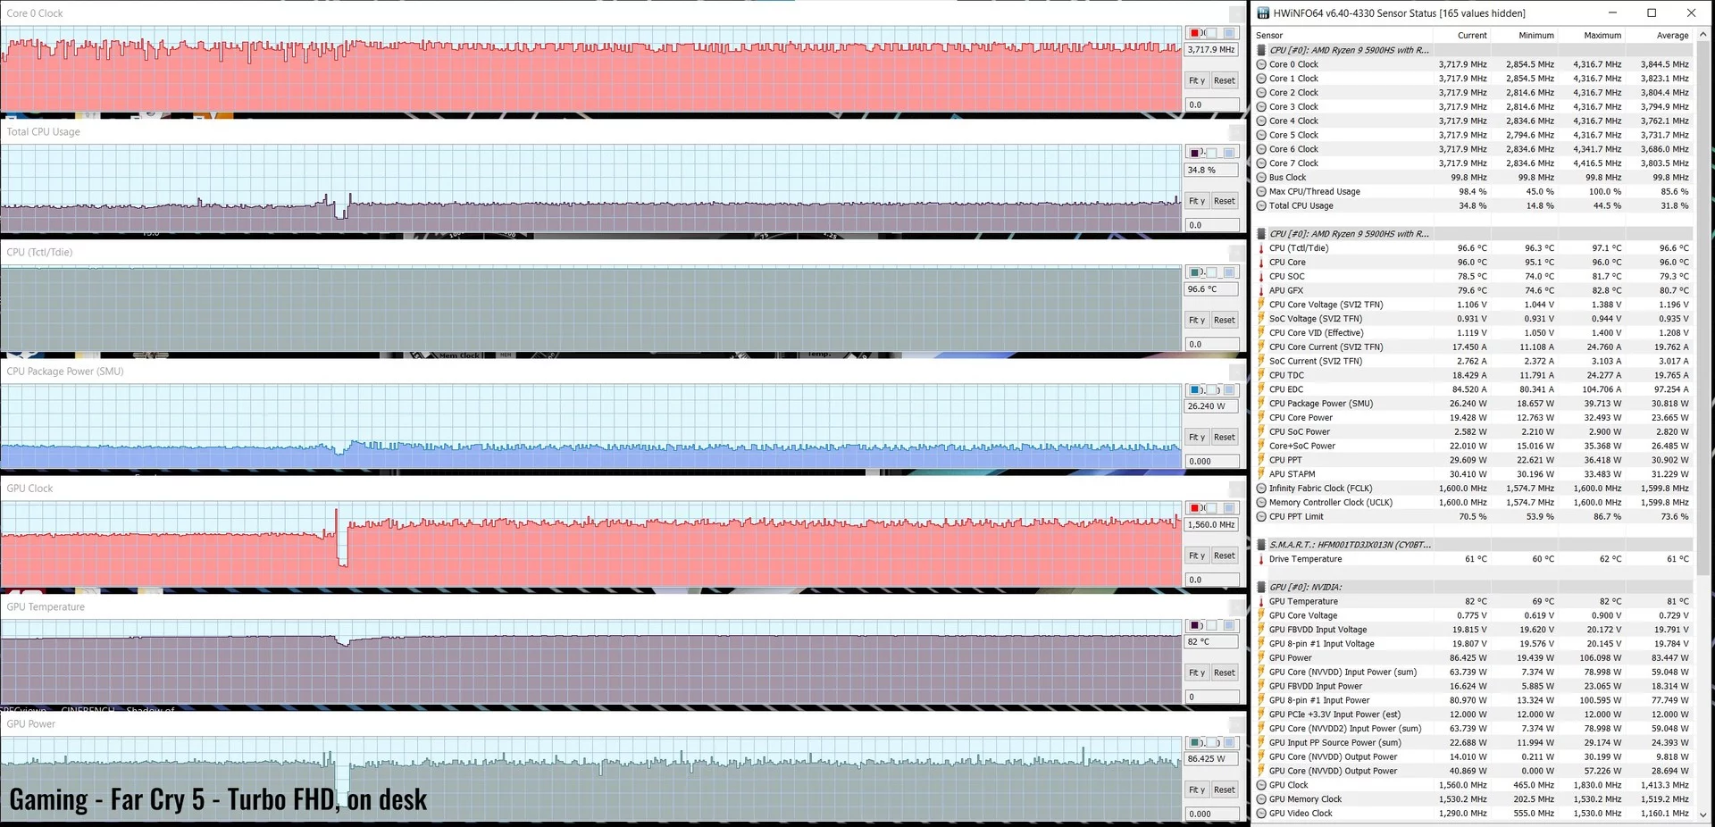Select the Bus Clock row icon
The image size is (1715, 827).
[x=1261, y=178]
